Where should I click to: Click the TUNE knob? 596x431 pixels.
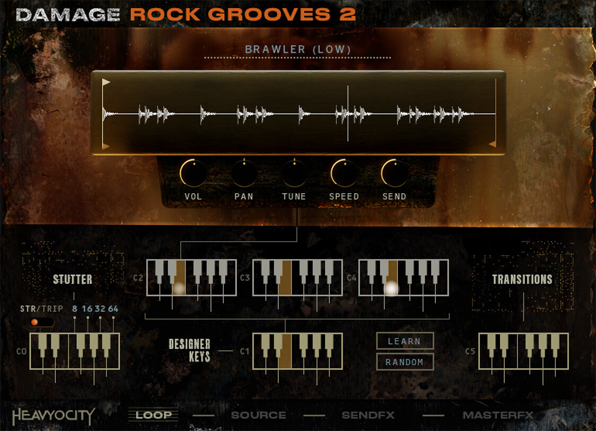point(294,174)
